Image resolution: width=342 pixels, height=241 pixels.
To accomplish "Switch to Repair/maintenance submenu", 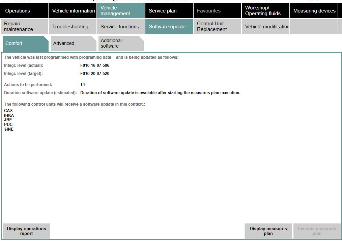I will point(24,26).
